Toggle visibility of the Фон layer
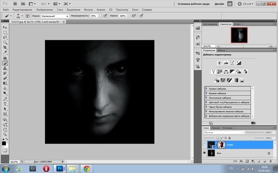This screenshot has width=278, height=173. coord(204,153)
